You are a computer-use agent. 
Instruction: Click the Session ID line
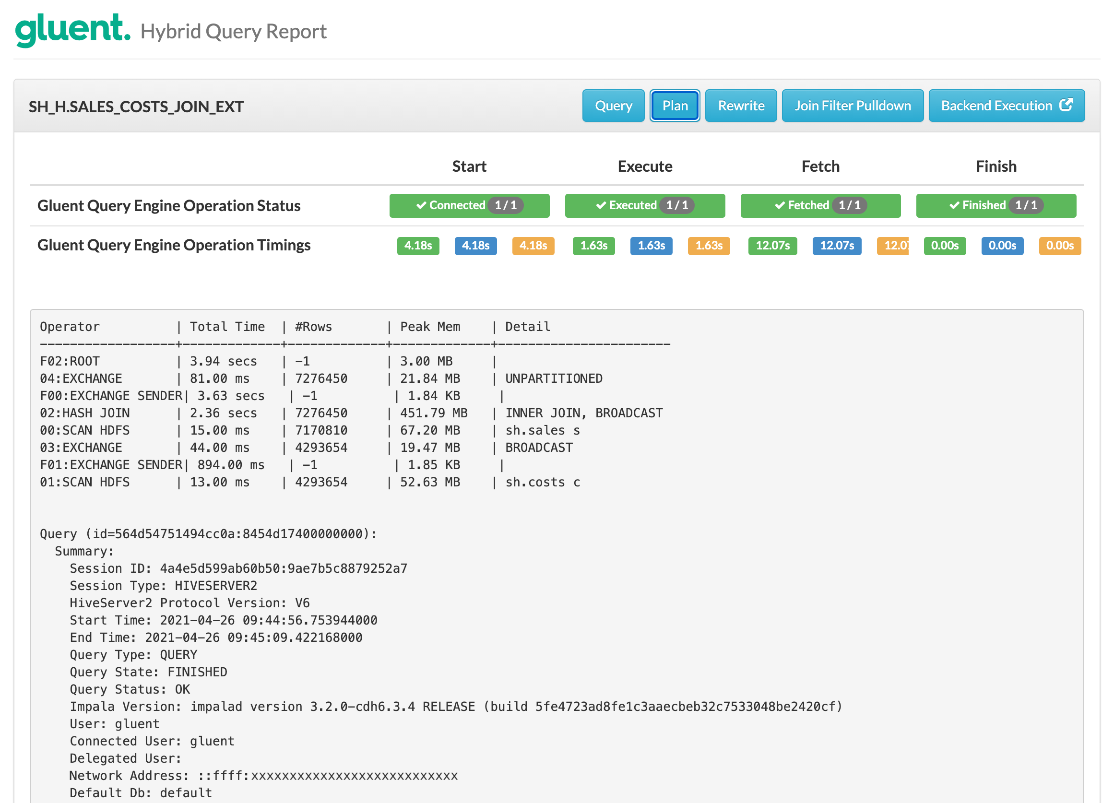click(238, 568)
